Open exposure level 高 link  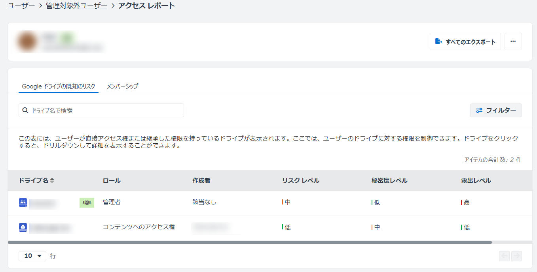tap(466, 203)
